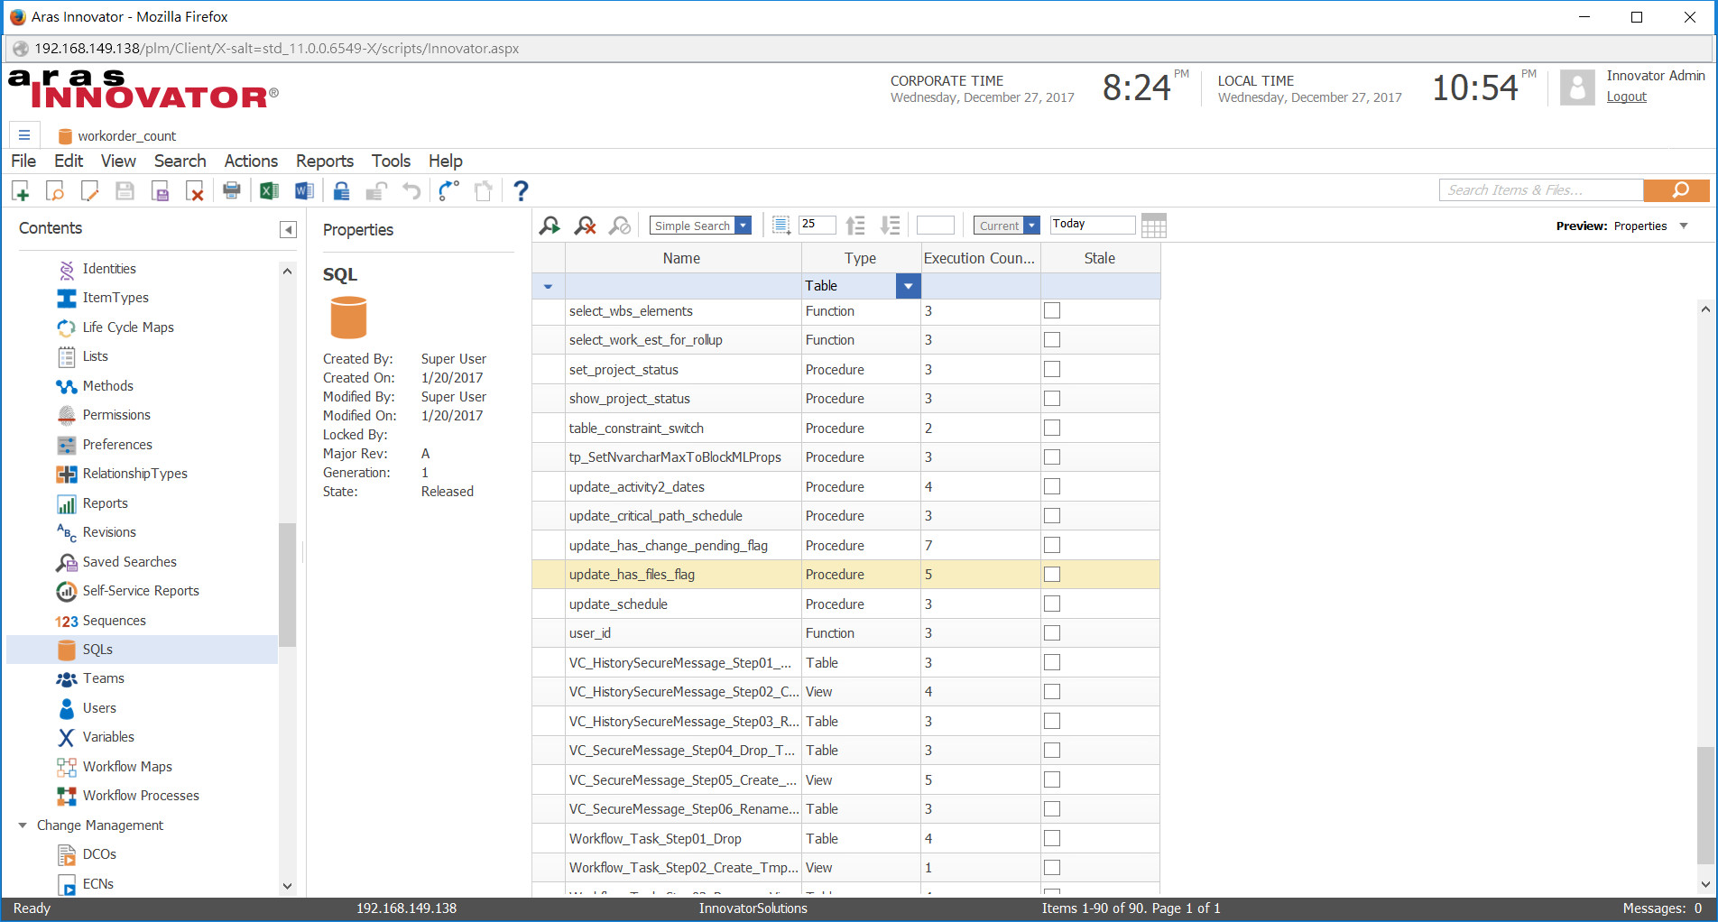Click the Today date input field
The height and width of the screenshot is (922, 1718).
pyautogui.click(x=1093, y=225)
